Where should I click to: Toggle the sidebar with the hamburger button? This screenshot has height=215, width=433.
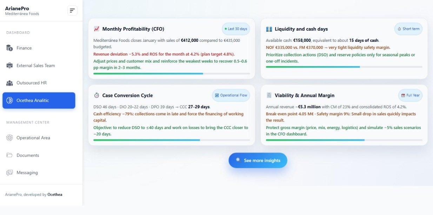[72, 11]
